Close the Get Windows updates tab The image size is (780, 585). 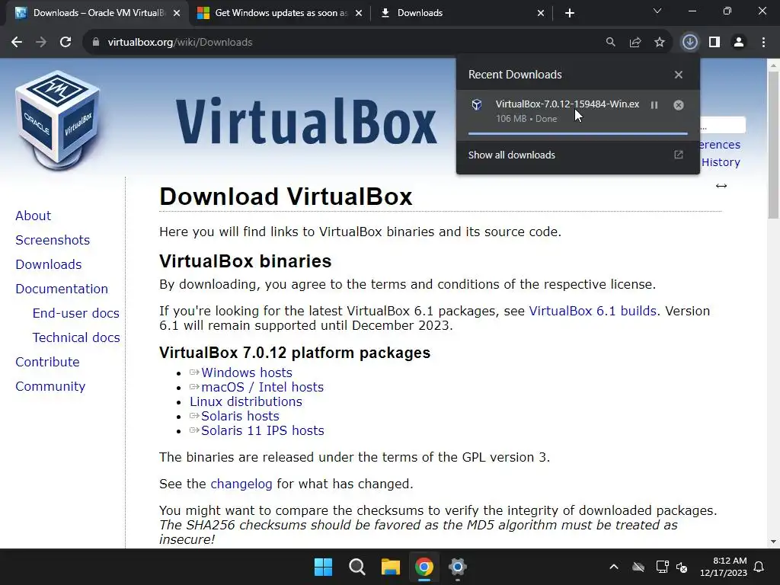[359, 13]
